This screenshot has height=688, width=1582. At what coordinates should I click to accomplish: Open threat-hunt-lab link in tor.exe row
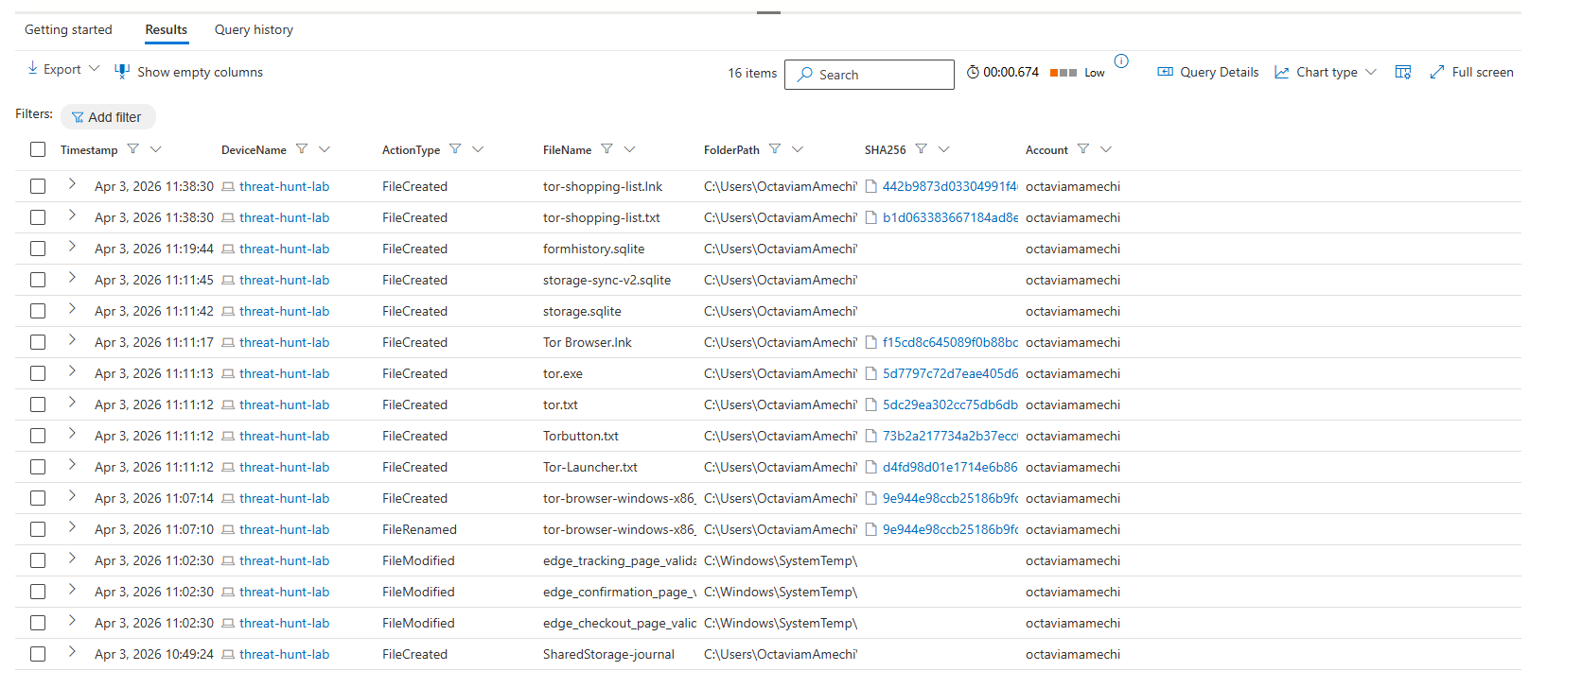point(285,373)
